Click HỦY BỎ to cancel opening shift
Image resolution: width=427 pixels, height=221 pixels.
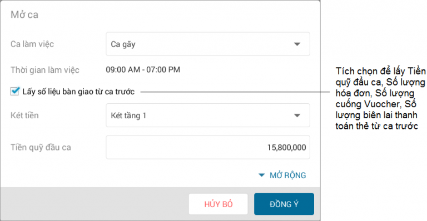coord(219,204)
